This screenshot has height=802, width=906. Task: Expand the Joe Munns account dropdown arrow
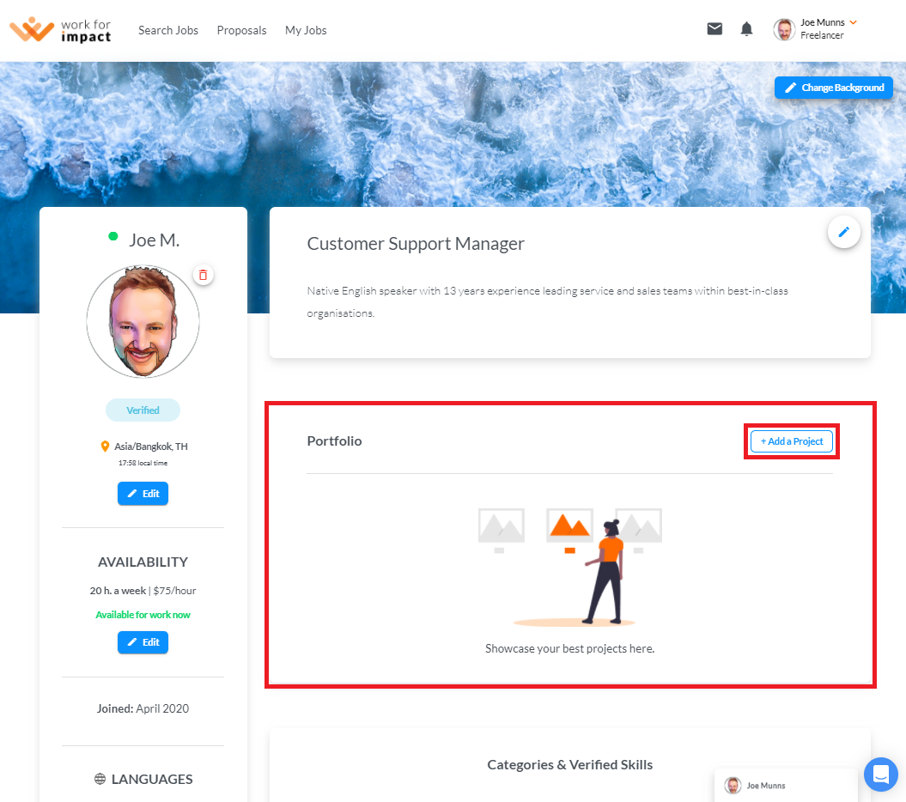pos(854,22)
